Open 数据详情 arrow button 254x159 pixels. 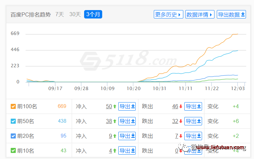tap(200, 14)
